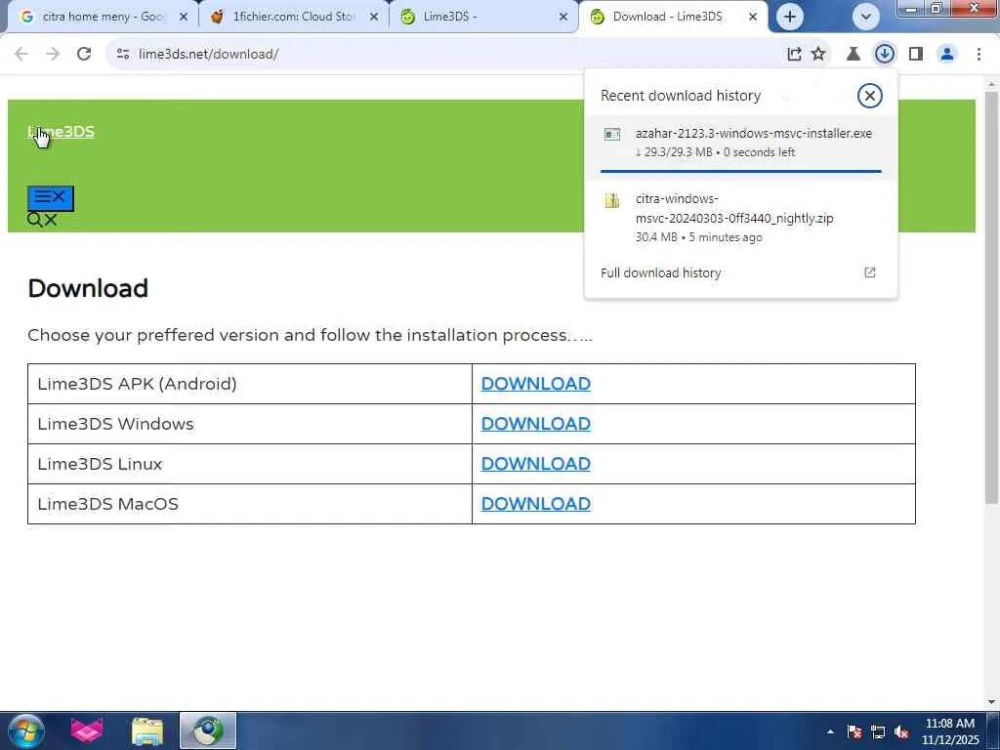Image resolution: width=1000 pixels, height=750 pixels.
Task: Select the Download - Lime3DS tab
Action: 673,17
